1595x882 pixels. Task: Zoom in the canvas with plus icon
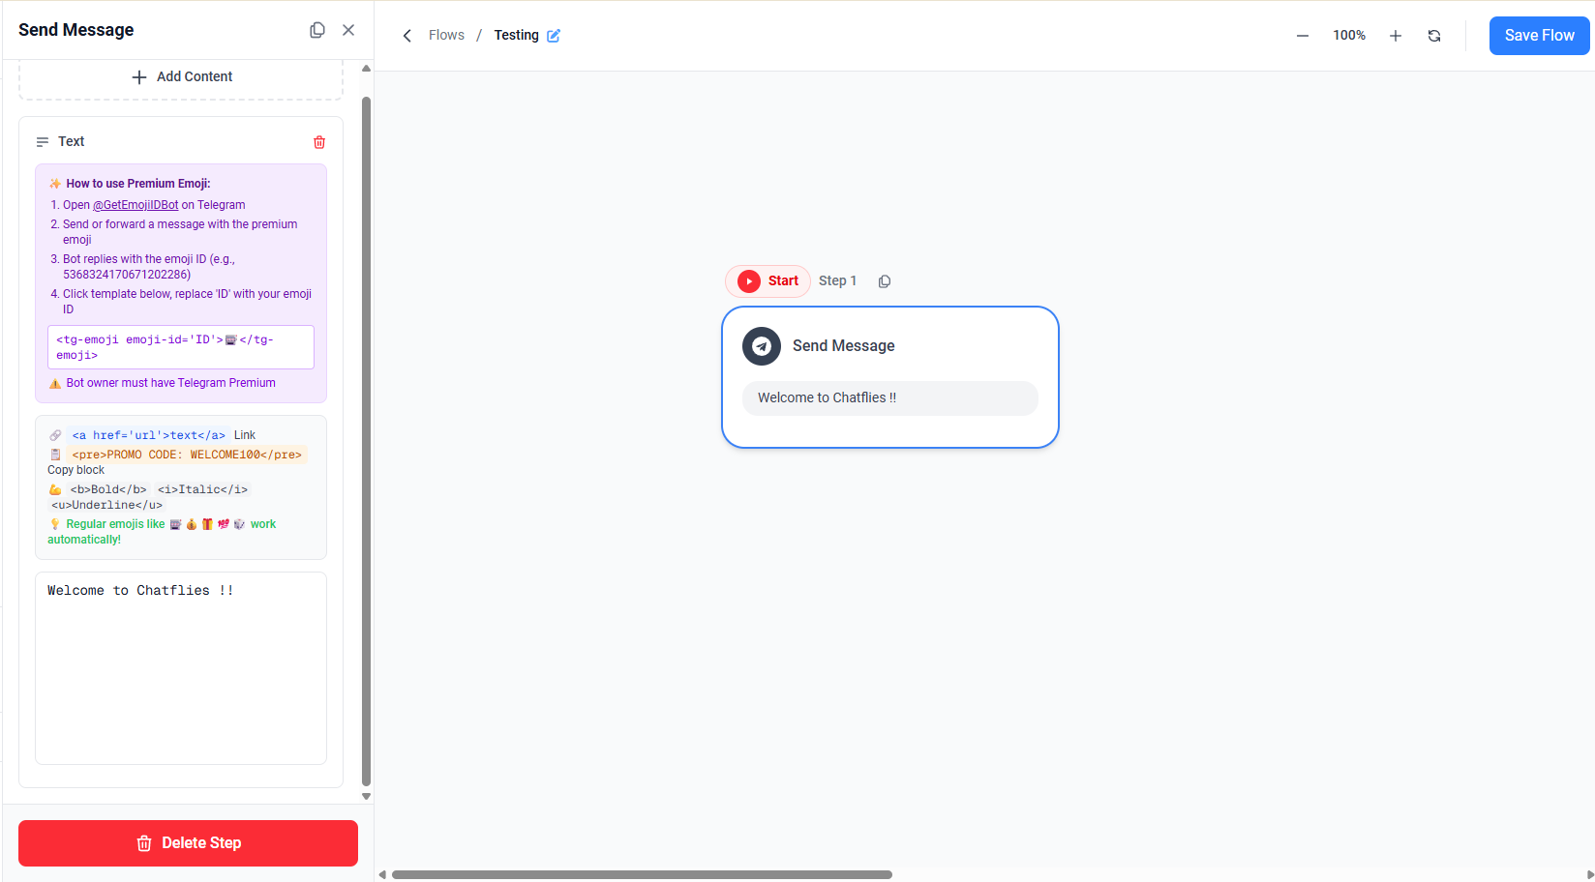[x=1396, y=36]
